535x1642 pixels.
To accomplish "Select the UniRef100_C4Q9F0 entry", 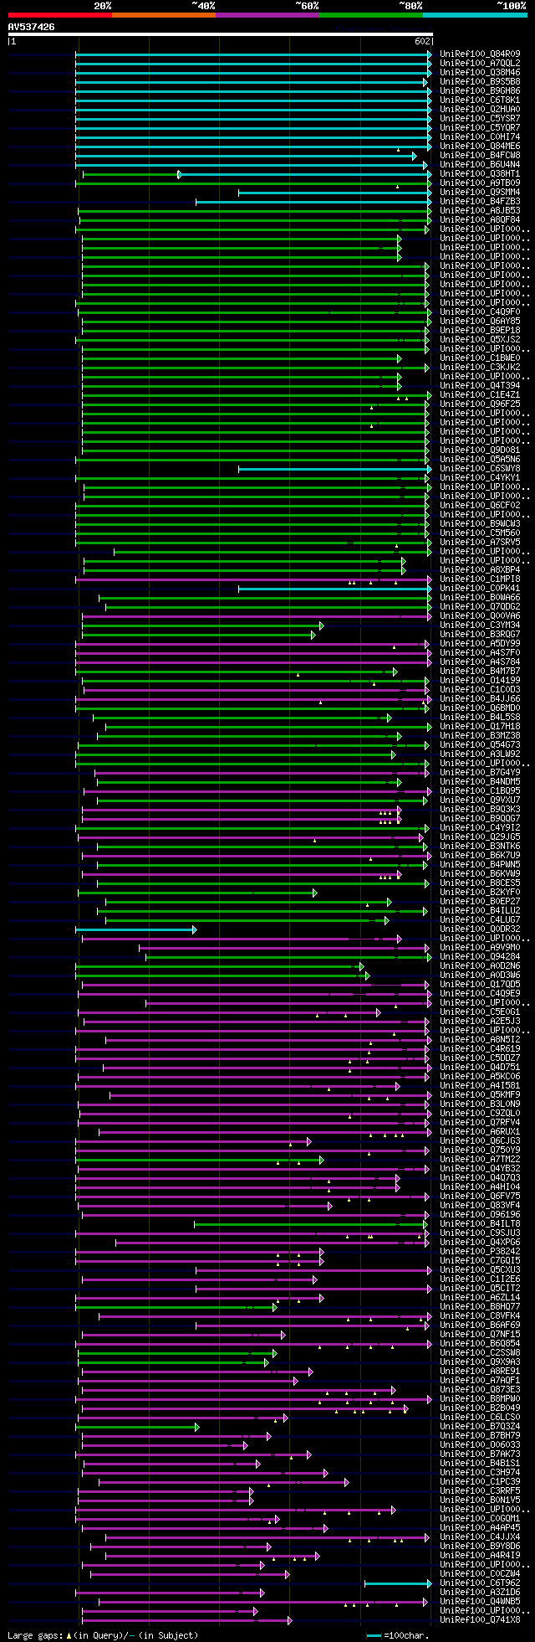I will pyautogui.click(x=480, y=312).
